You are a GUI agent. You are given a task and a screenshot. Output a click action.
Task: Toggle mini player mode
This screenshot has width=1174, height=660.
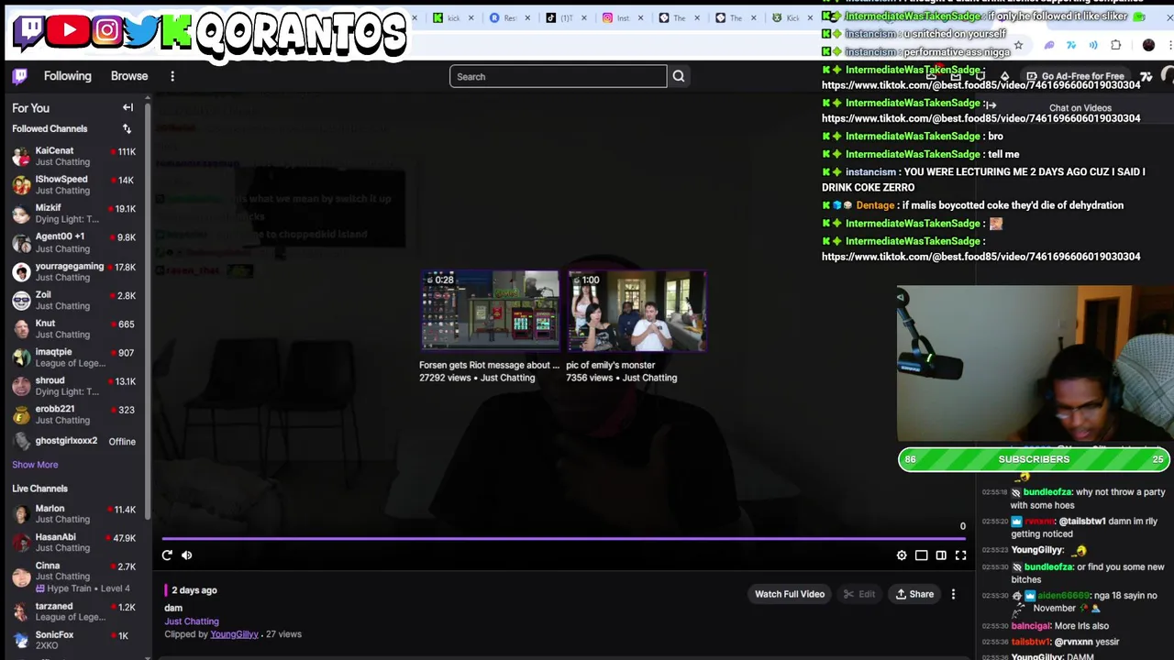(922, 555)
